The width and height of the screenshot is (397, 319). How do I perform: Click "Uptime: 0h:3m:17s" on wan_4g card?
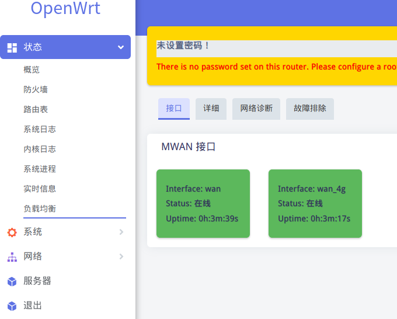(314, 219)
